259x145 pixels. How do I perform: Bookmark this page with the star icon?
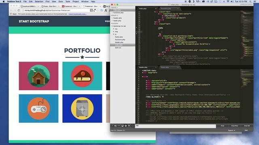coord(98,10)
